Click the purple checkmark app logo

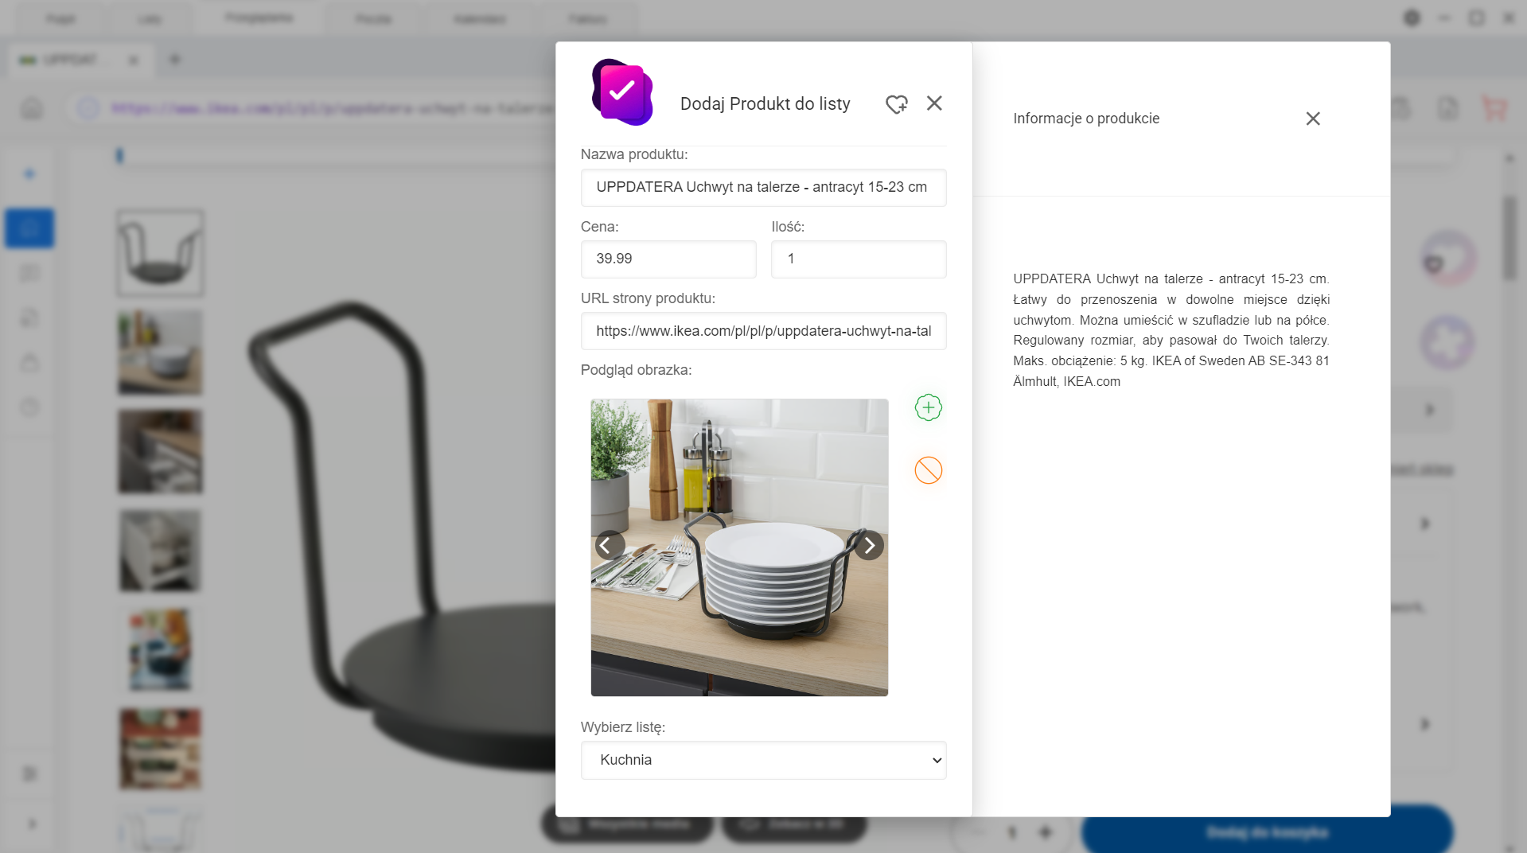coord(622,92)
